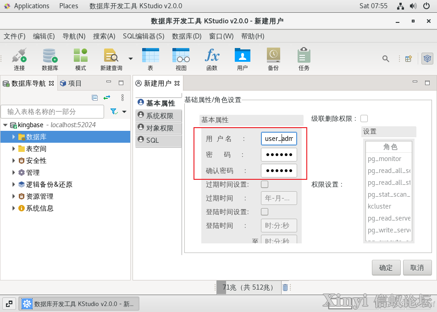This screenshot has height=312, width=437.
Task: Select the SQL side tab
Action: pyautogui.click(x=159, y=140)
